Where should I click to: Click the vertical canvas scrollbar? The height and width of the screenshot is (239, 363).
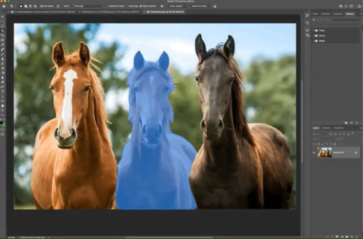[302, 122]
